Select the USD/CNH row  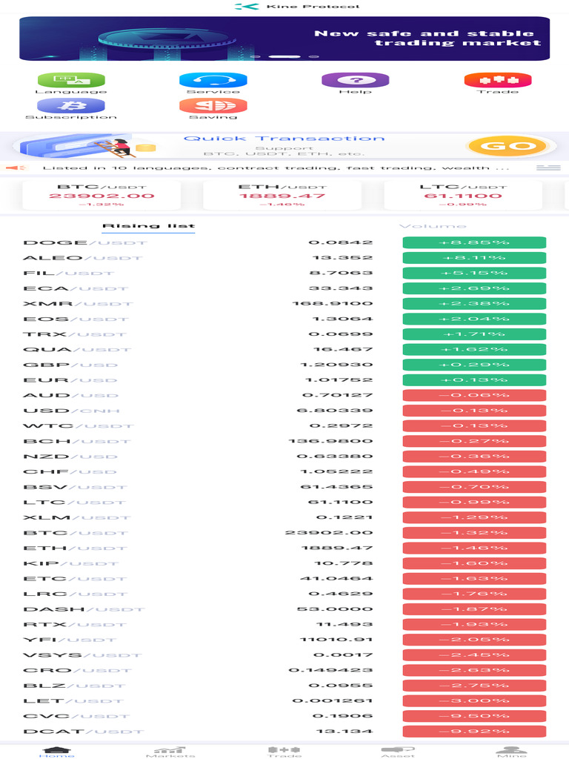284,411
